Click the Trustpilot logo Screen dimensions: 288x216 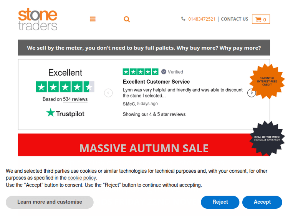point(65,114)
